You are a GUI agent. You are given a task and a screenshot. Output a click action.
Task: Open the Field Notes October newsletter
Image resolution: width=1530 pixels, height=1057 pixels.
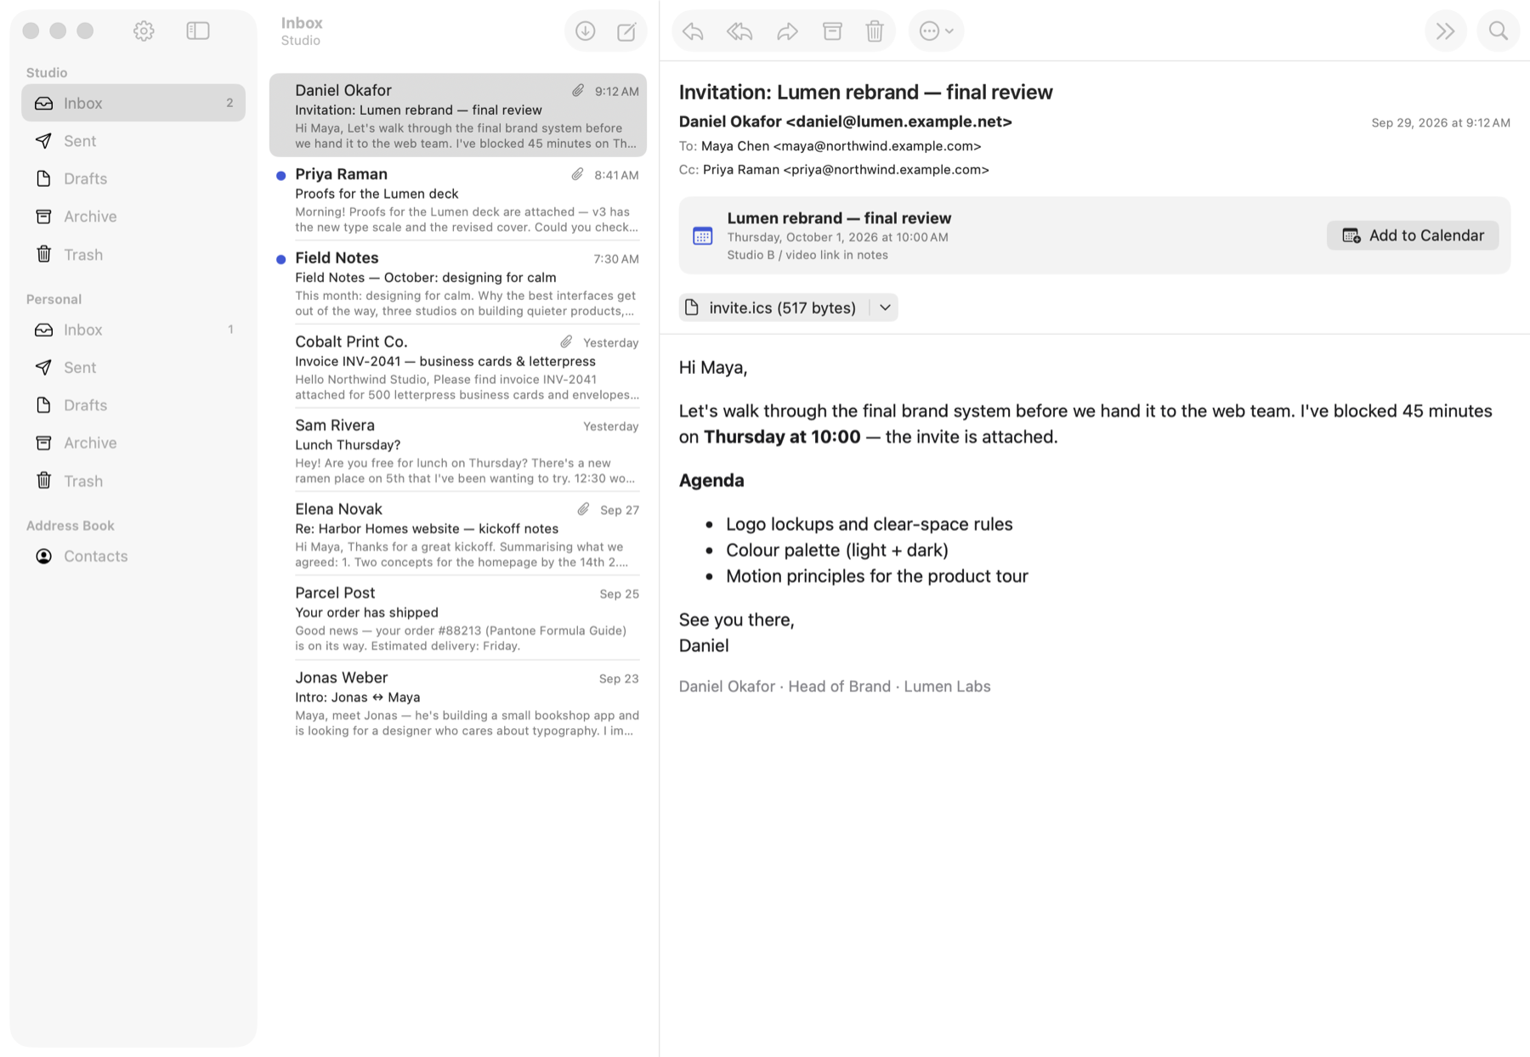pyautogui.click(x=458, y=283)
